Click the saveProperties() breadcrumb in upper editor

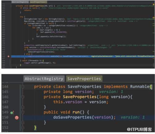38,2
